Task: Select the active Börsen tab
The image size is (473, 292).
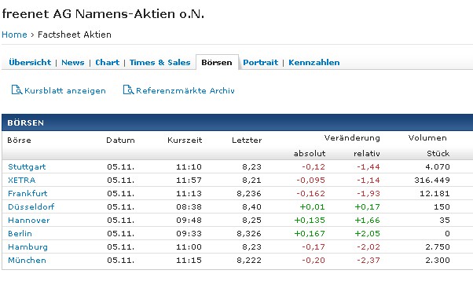Action: 217,62
